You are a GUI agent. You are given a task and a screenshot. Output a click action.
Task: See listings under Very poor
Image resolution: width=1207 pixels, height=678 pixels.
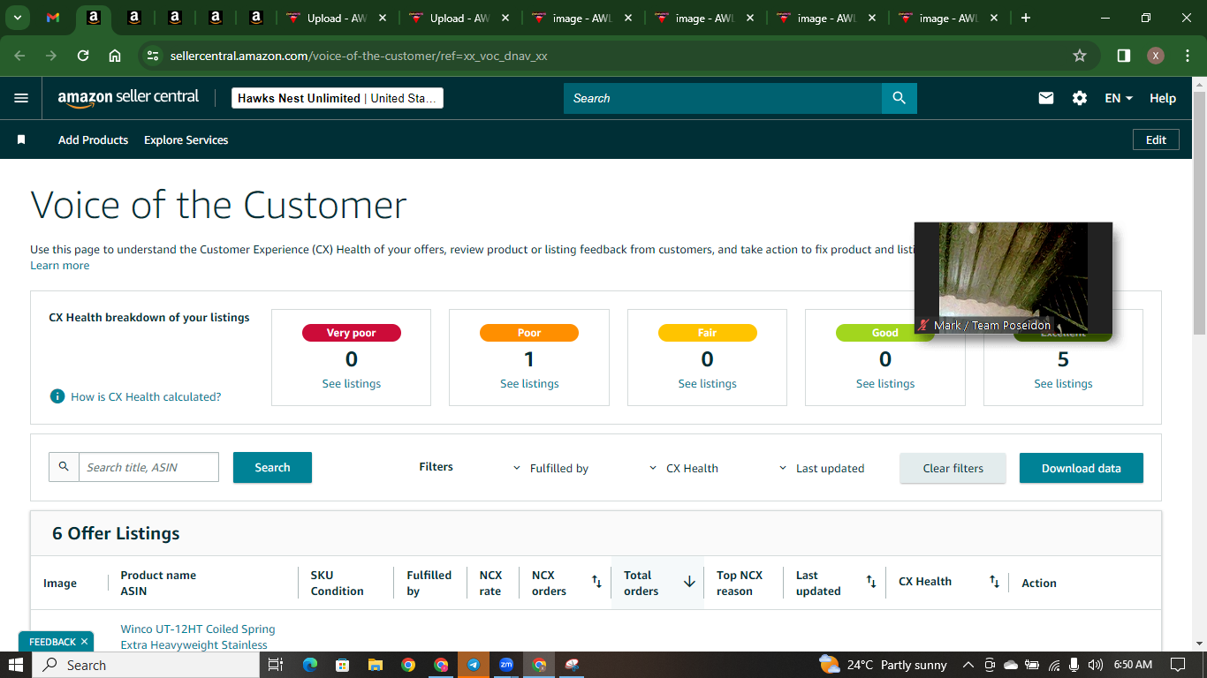tap(351, 383)
